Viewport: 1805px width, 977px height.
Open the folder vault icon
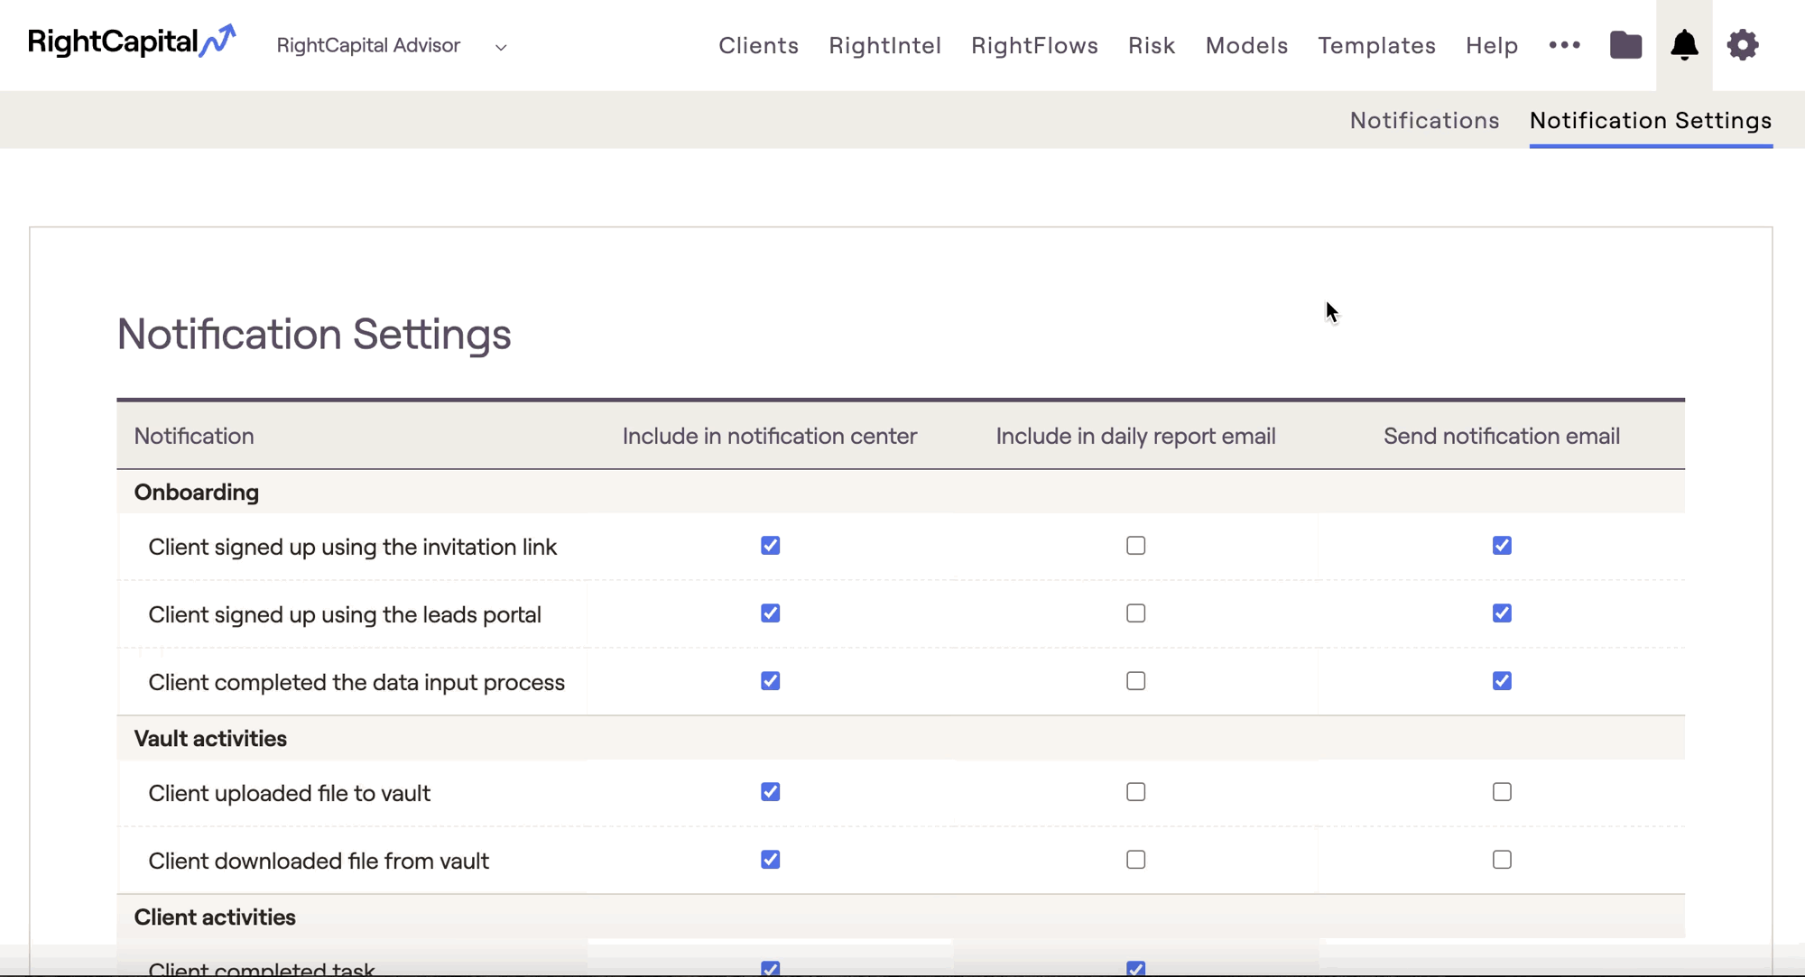(1625, 45)
